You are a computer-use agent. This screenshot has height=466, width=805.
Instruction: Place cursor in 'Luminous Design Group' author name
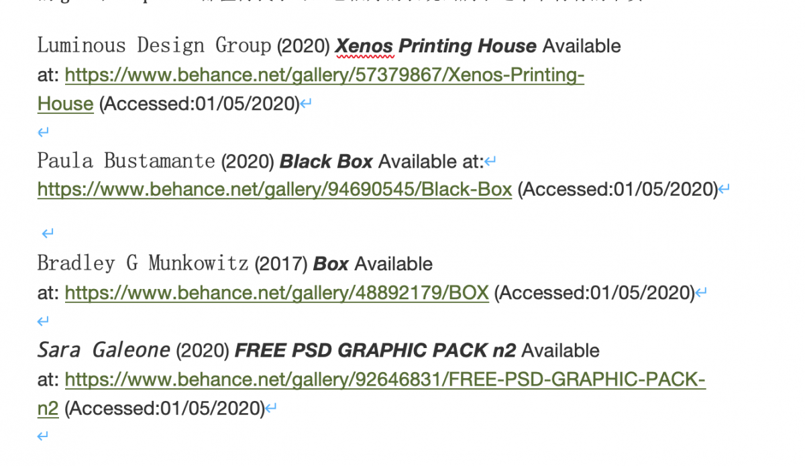[x=154, y=46]
